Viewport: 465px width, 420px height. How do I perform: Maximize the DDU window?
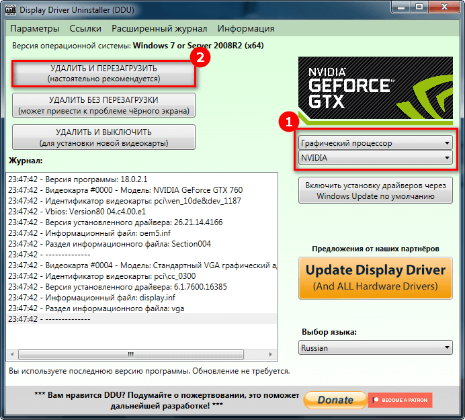[x=419, y=7]
